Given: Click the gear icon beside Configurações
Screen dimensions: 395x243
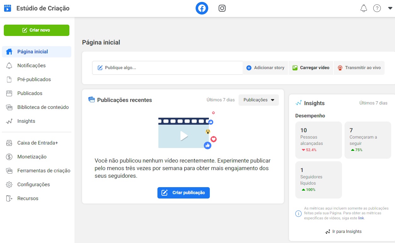Looking at the screenshot, I should tap(9, 185).
